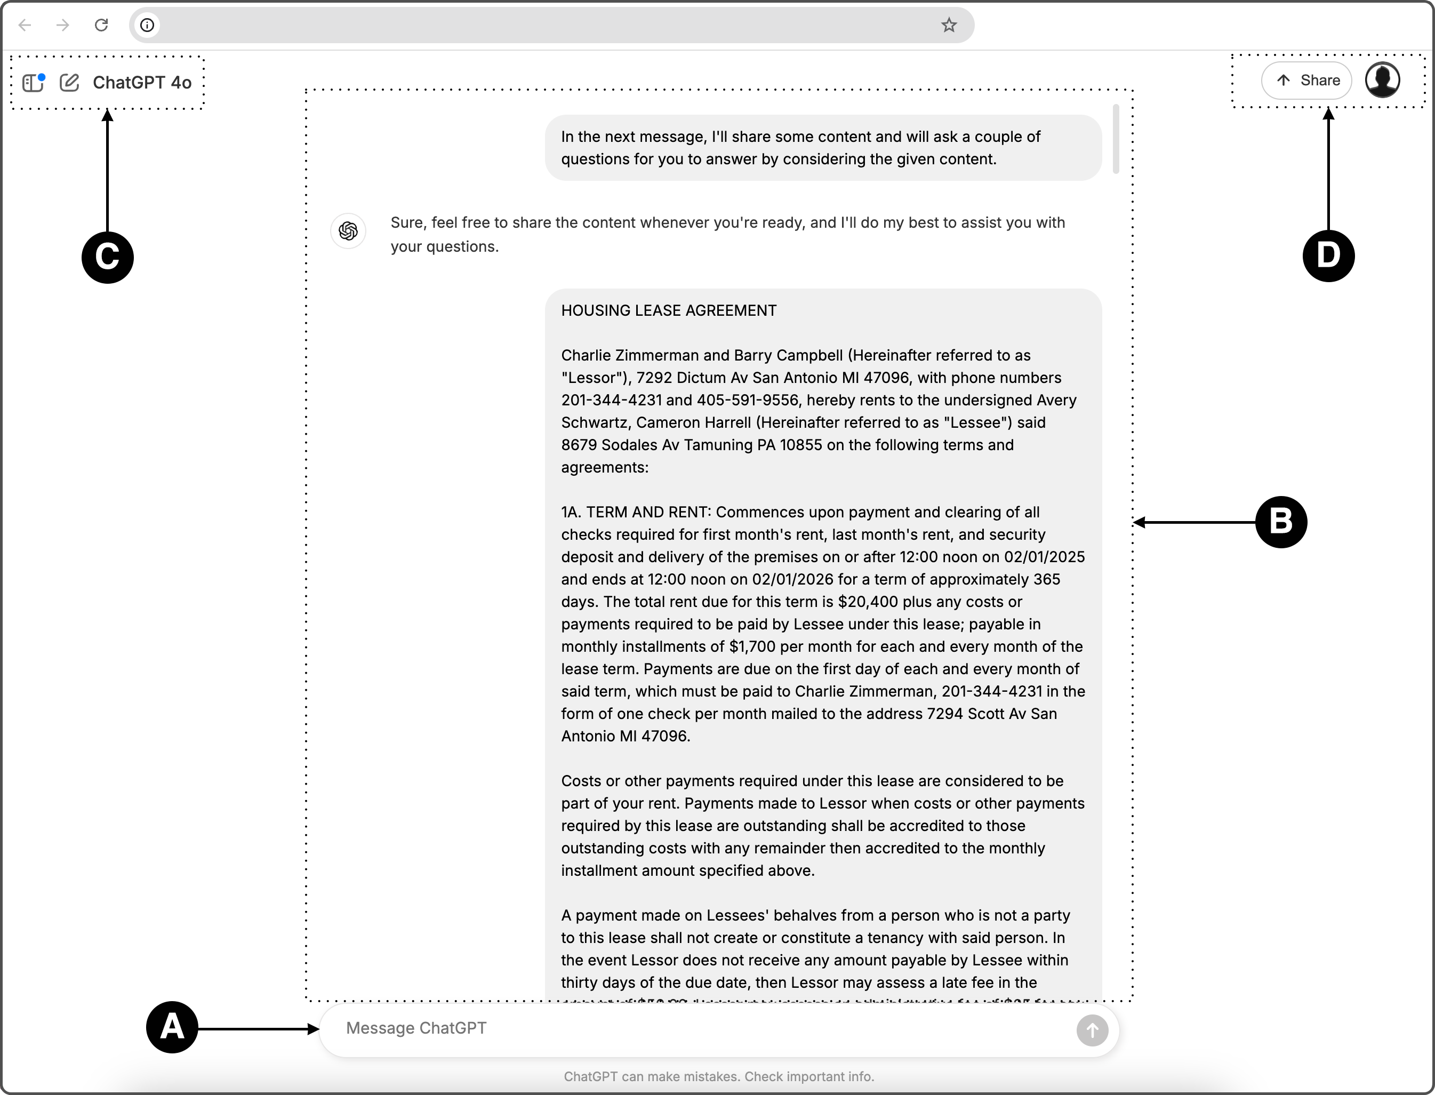
Task: Click the black circle labeled A
Action: [x=172, y=1027]
